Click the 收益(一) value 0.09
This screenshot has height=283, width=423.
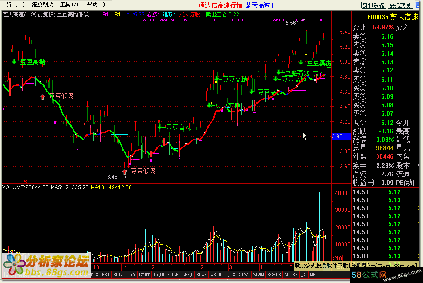pos(387,183)
